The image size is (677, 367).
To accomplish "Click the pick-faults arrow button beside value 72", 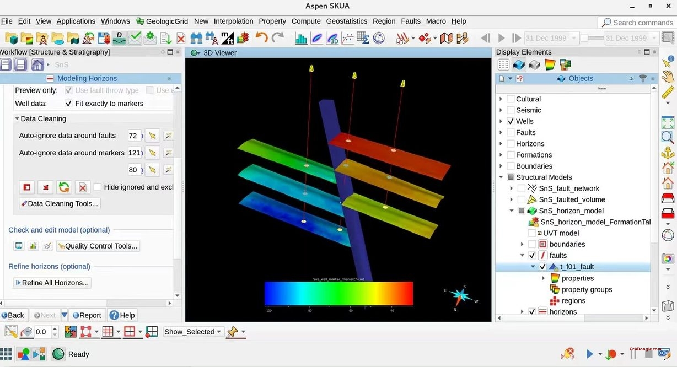I will tap(152, 136).
